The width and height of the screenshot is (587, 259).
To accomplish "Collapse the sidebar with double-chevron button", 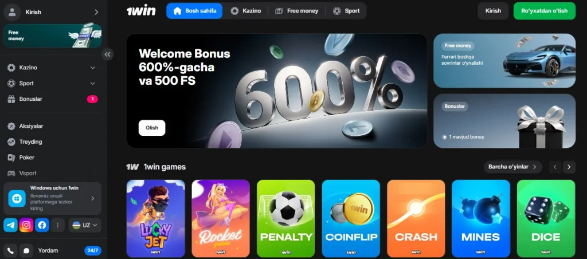I will click(107, 54).
